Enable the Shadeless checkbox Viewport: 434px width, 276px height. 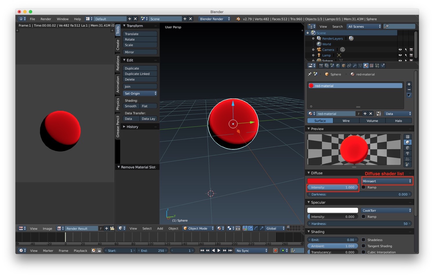[364, 240]
